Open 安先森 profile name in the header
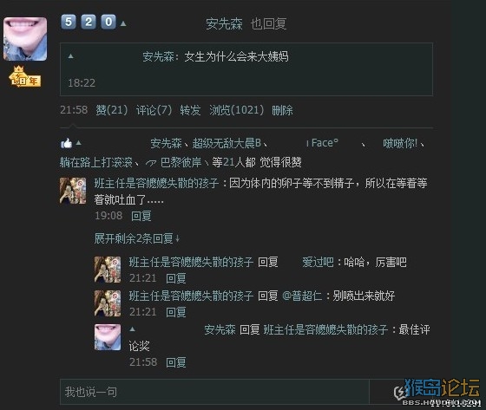This screenshot has height=410, width=486. pos(224,24)
